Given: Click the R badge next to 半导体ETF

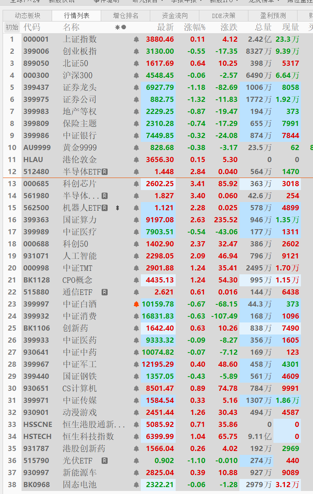Looking at the screenshot, I should [105, 172].
